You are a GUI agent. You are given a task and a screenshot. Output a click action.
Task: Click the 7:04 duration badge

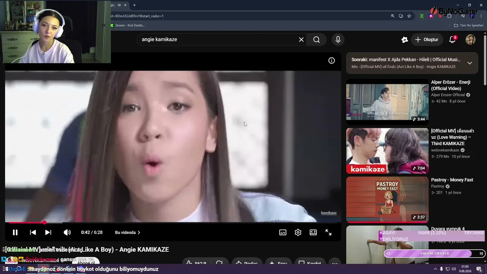tap(419, 168)
